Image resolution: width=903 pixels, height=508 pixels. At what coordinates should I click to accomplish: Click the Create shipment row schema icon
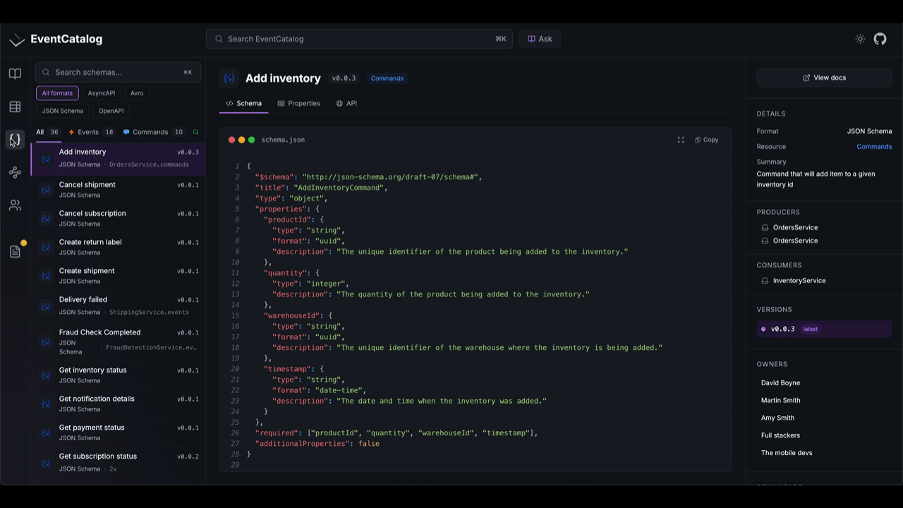[46, 276]
